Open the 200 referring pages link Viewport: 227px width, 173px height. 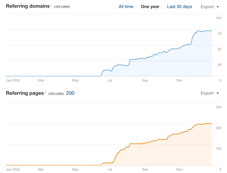70,93
